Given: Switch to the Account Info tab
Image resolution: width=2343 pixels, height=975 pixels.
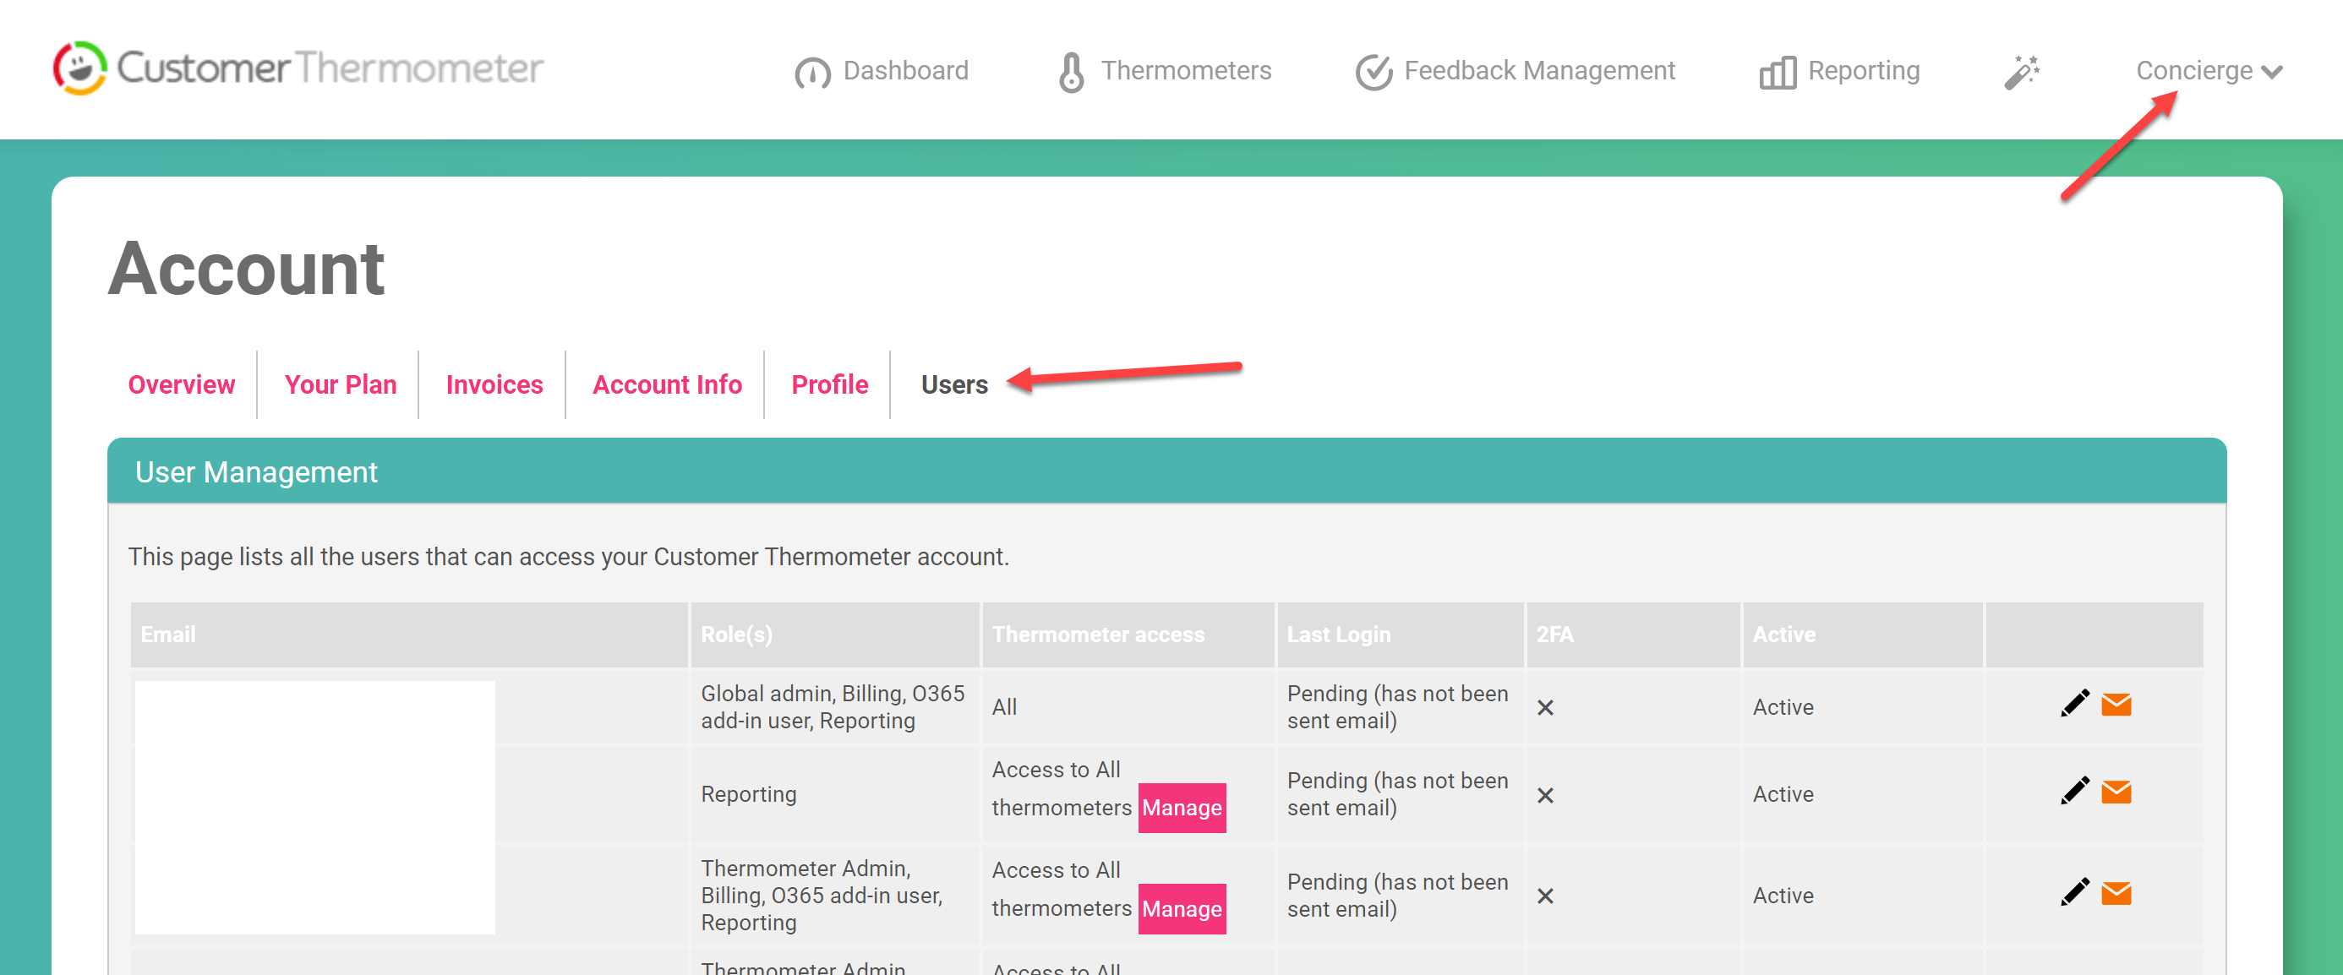Looking at the screenshot, I should pos(667,384).
